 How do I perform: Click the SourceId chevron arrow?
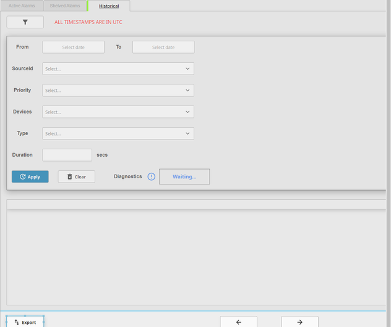coord(187,68)
